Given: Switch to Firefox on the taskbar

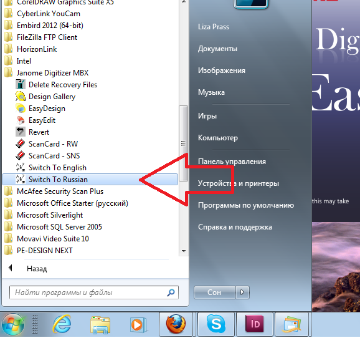Looking at the screenshot, I should (176, 324).
